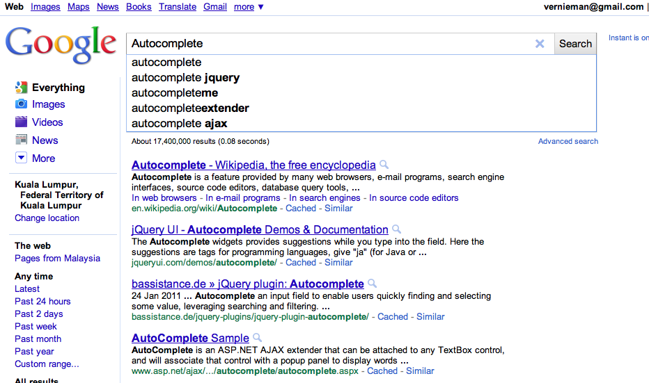
Task: Click the More label in the sidebar
Action: tap(43, 158)
